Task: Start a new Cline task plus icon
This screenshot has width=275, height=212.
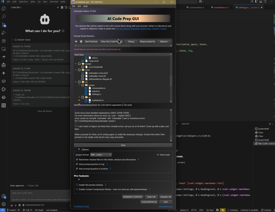Action: 58,7
